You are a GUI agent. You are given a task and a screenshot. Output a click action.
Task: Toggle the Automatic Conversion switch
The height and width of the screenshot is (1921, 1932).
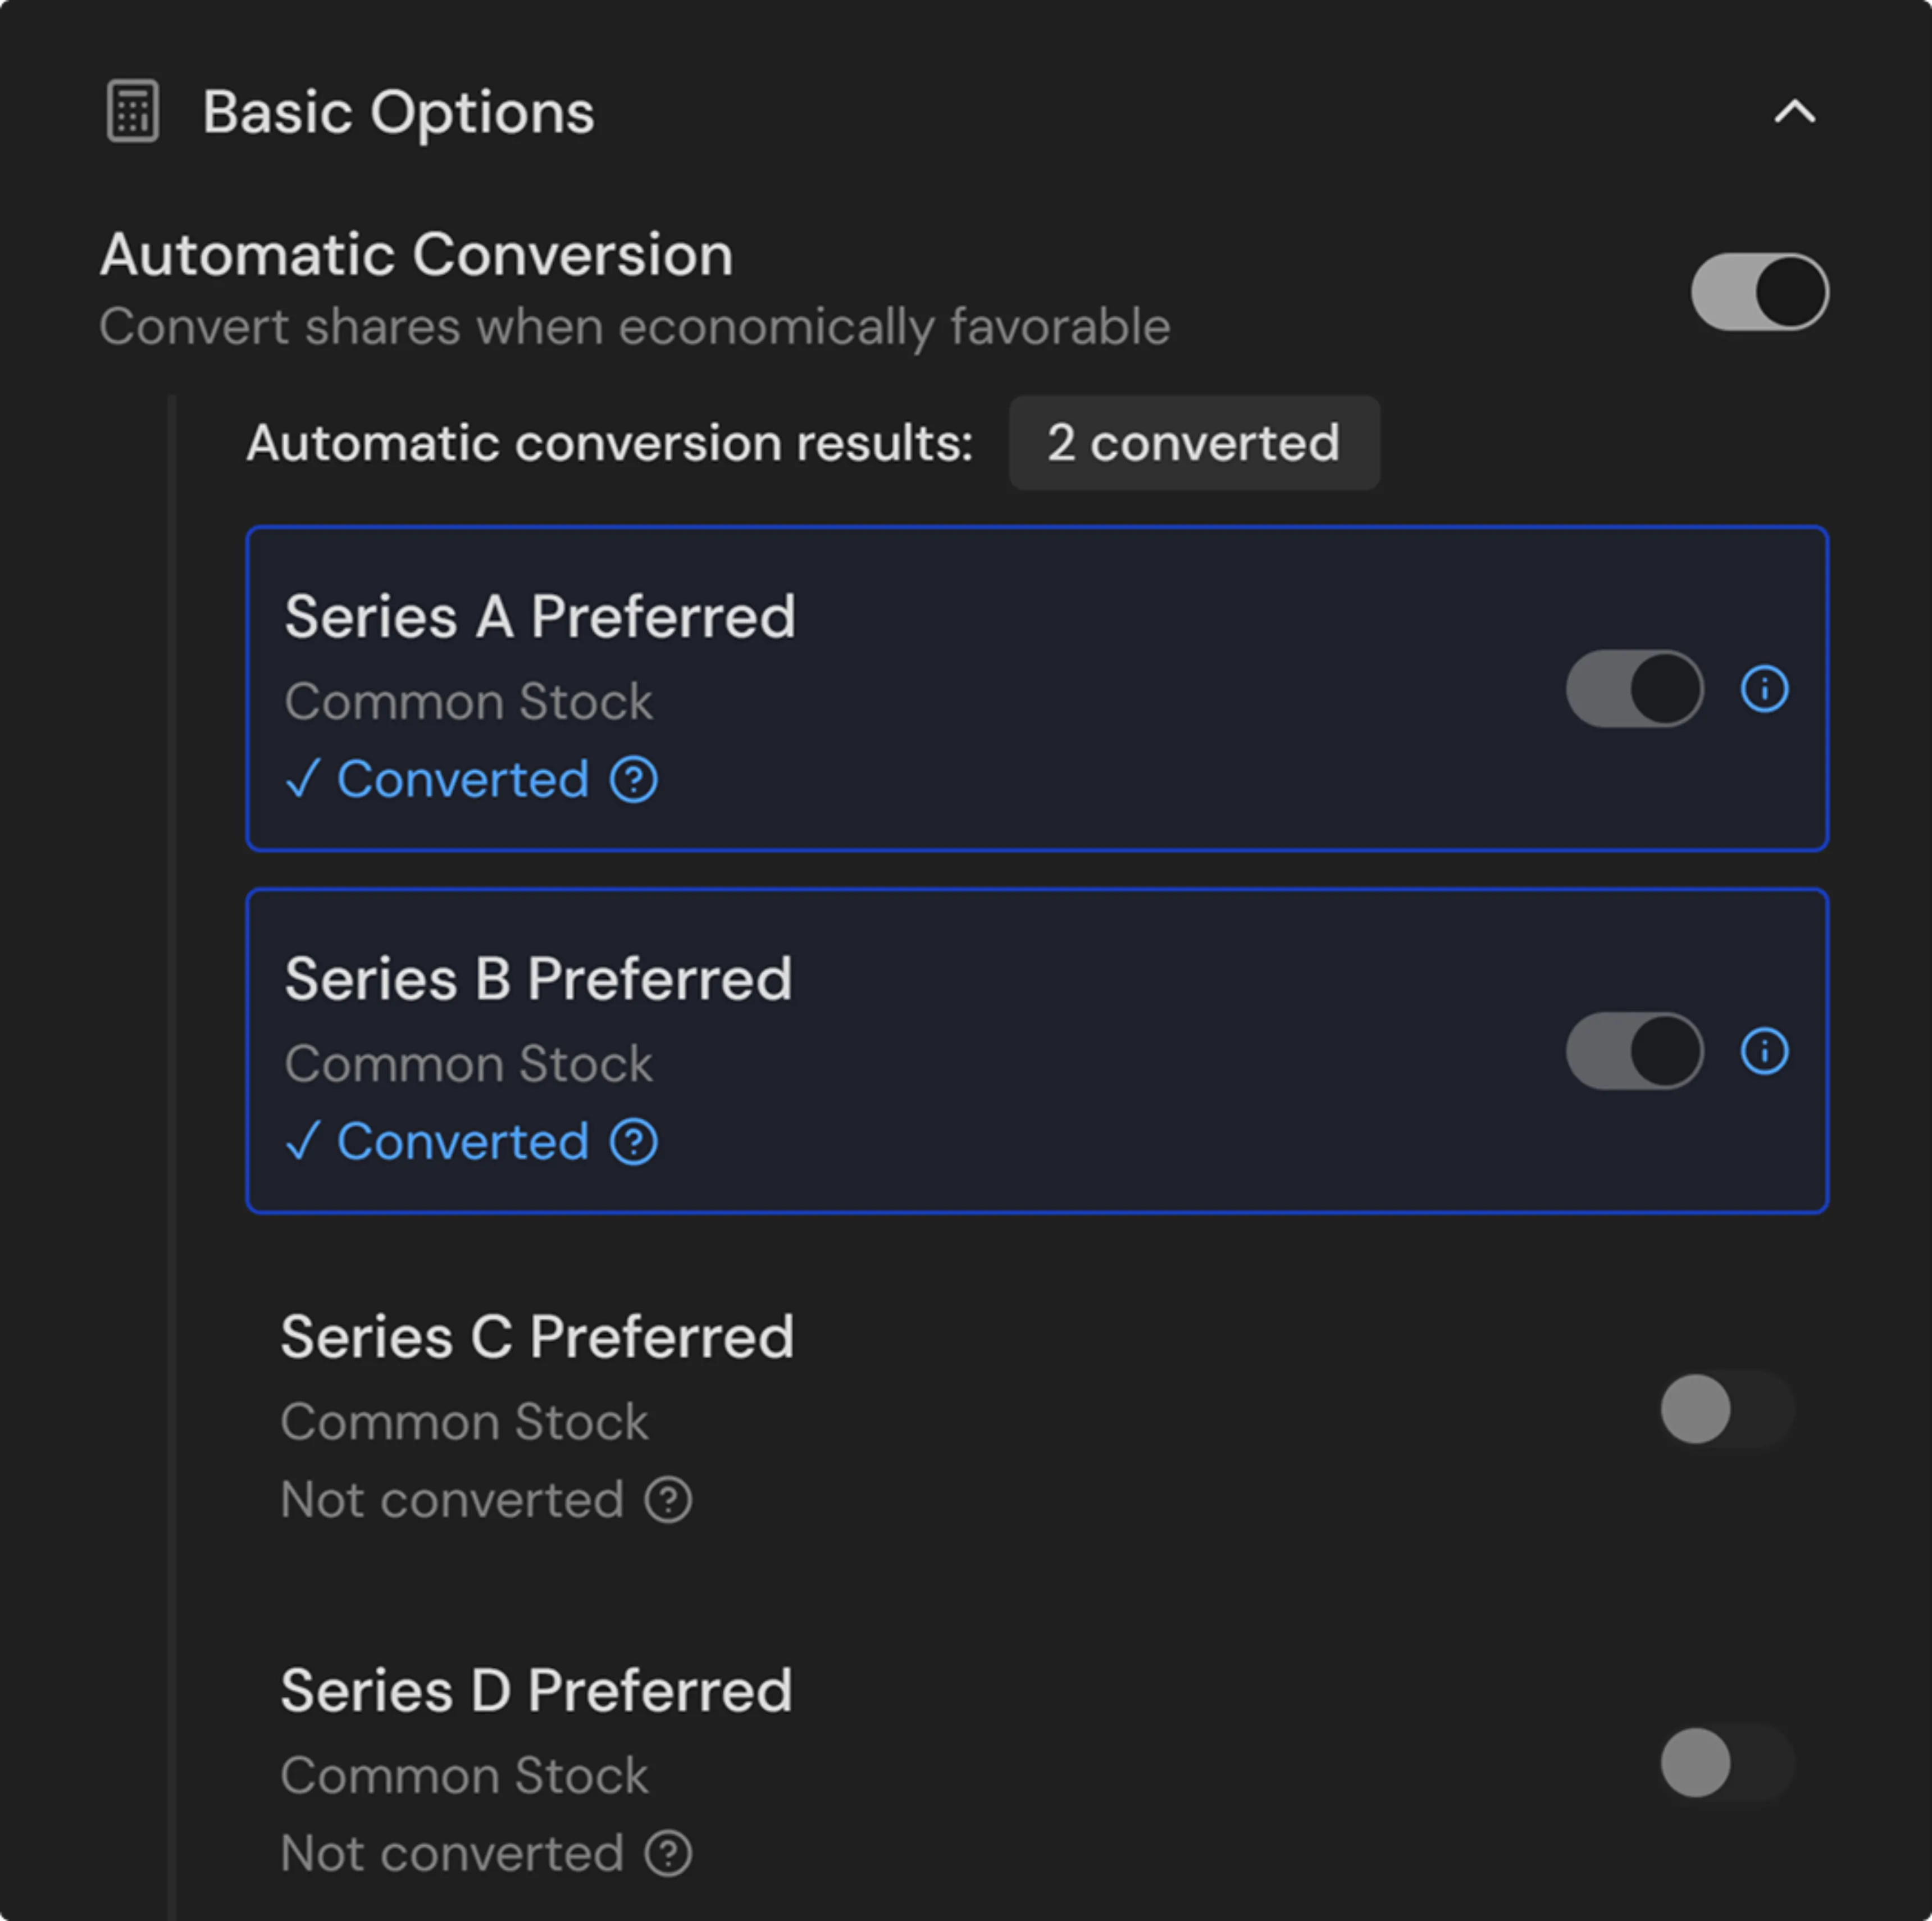(1759, 292)
